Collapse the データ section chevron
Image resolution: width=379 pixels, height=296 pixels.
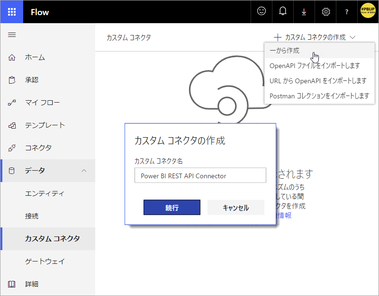(x=84, y=171)
